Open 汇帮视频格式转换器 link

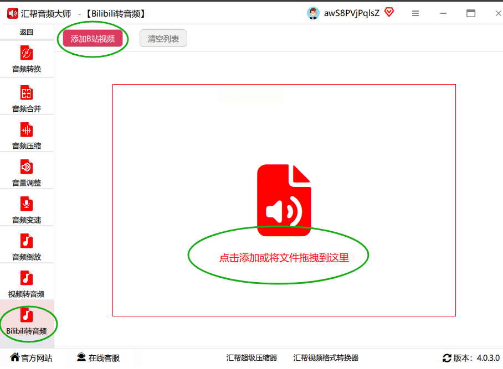(x=326, y=358)
